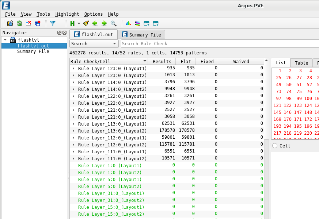Viewport: 319px width, 219px height.
Task: Open the histogram chart icon
Action: point(128,23)
